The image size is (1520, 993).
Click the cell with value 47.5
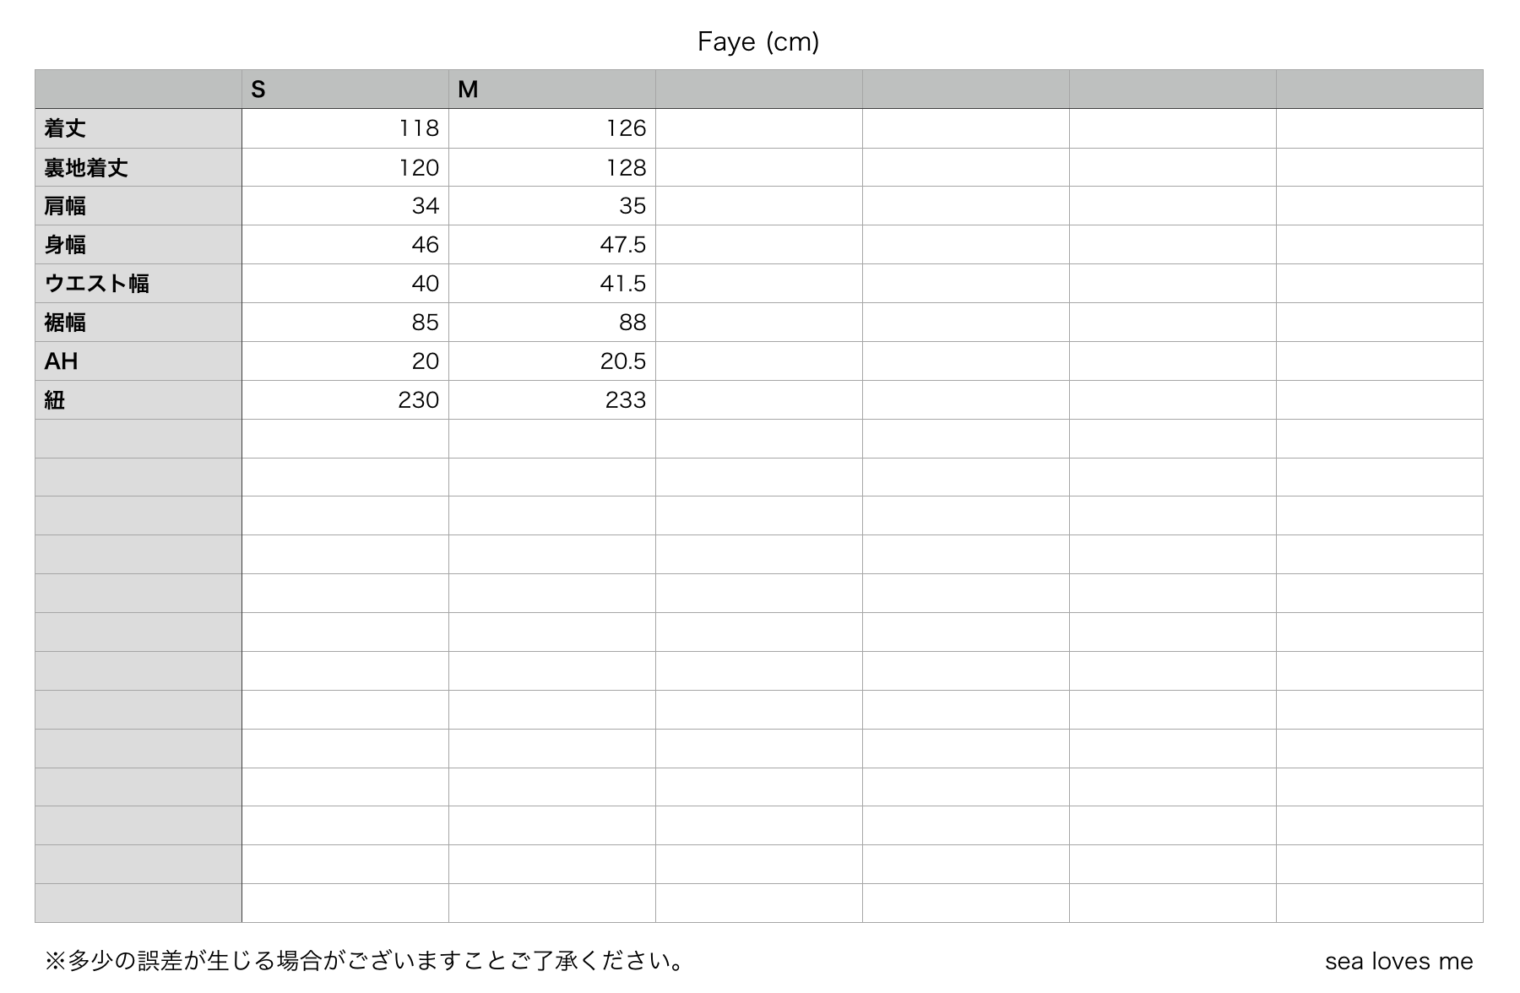(552, 245)
